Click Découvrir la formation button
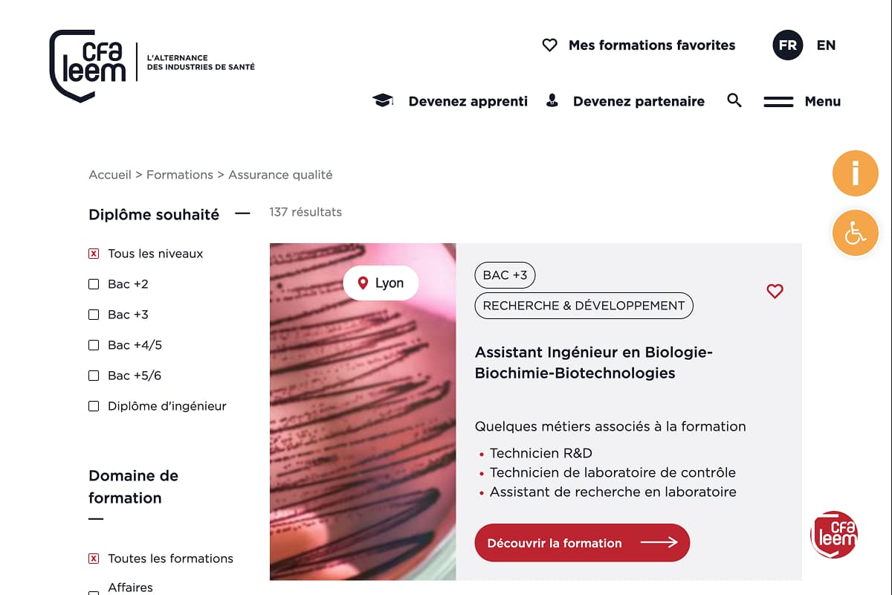Screen dimensions: 892x595 point(582,543)
